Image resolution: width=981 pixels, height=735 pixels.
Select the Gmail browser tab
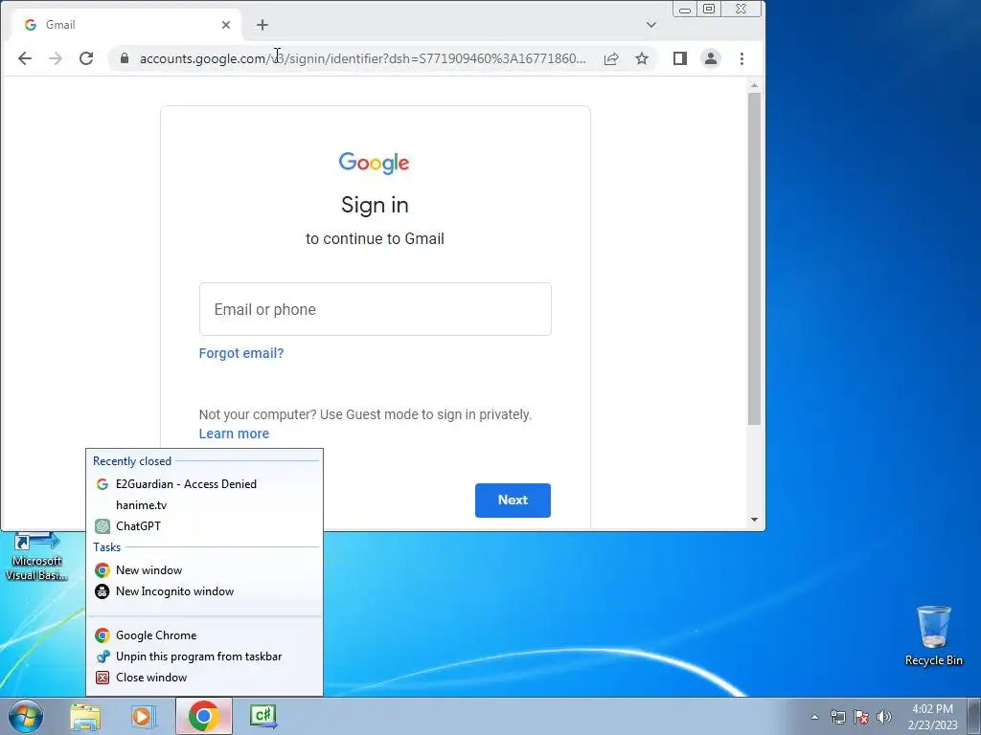(127, 25)
